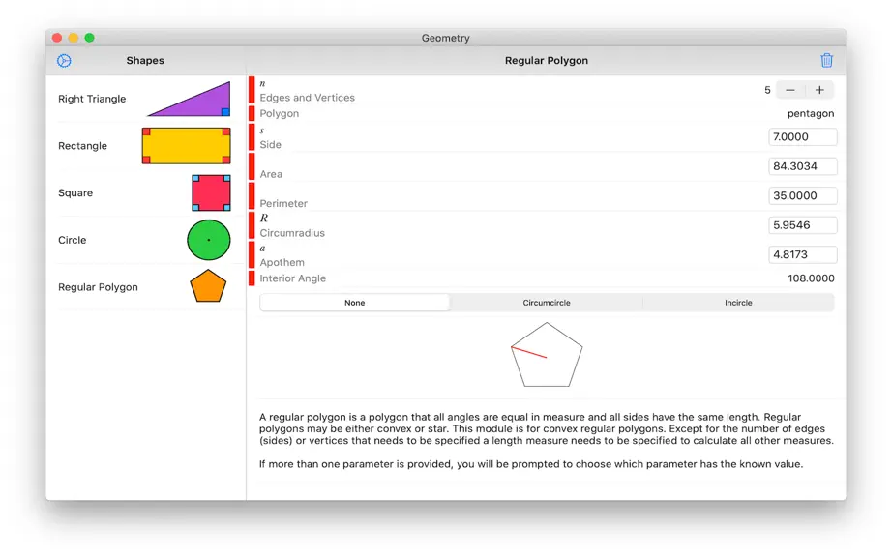
Task: Increase edges with the plus stepper
Action: 819,90
